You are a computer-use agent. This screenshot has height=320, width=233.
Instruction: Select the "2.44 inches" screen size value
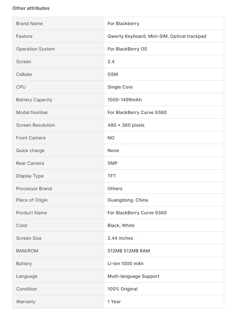[x=120, y=238]
